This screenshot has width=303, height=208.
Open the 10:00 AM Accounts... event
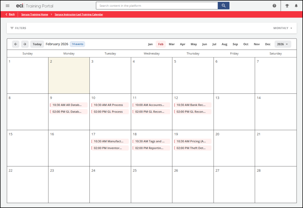(x=151, y=105)
